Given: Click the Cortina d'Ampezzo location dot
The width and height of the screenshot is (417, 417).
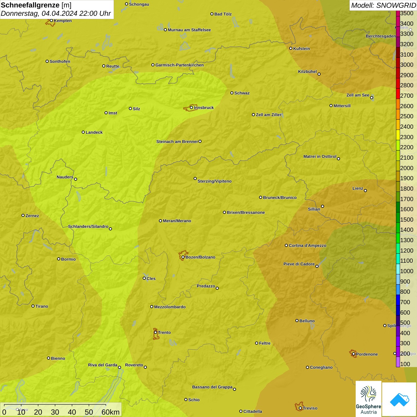Looking at the screenshot, I should [x=286, y=245].
